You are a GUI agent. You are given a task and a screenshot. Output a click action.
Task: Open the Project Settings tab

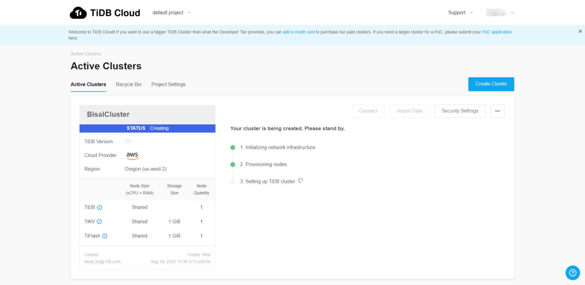[168, 84]
